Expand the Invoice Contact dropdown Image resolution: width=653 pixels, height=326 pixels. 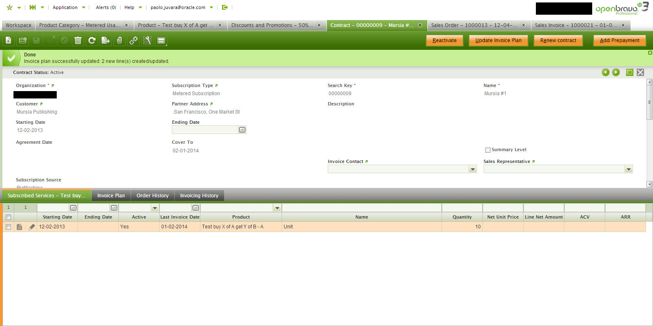[x=473, y=169]
